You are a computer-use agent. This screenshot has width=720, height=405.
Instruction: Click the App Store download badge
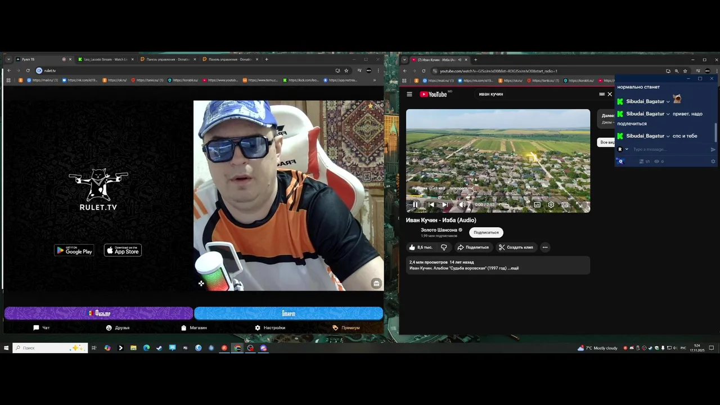[x=123, y=250]
